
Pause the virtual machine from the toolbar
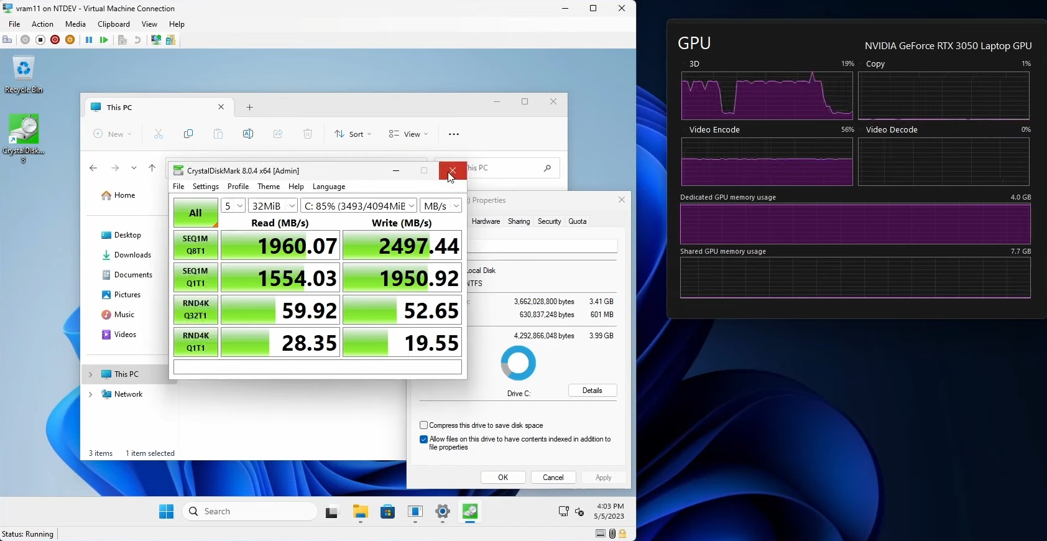coord(89,40)
